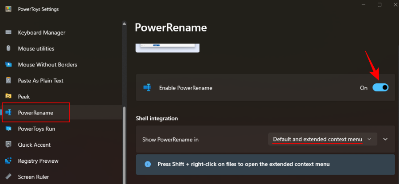Select the Mouse utilities icon
Image resolution: width=399 pixels, height=184 pixels.
pos(8,49)
